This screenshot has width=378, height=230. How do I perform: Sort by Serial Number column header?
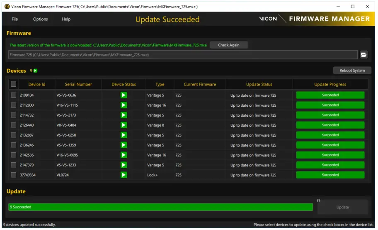click(78, 84)
